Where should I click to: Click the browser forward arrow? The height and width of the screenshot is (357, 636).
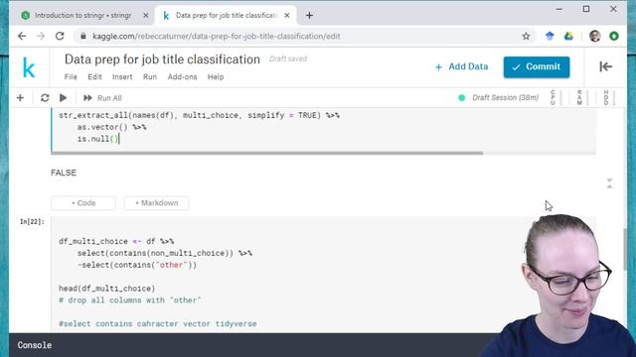tap(41, 36)
